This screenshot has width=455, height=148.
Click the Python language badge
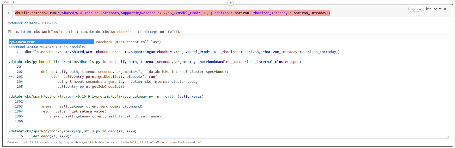coord(416,9)
